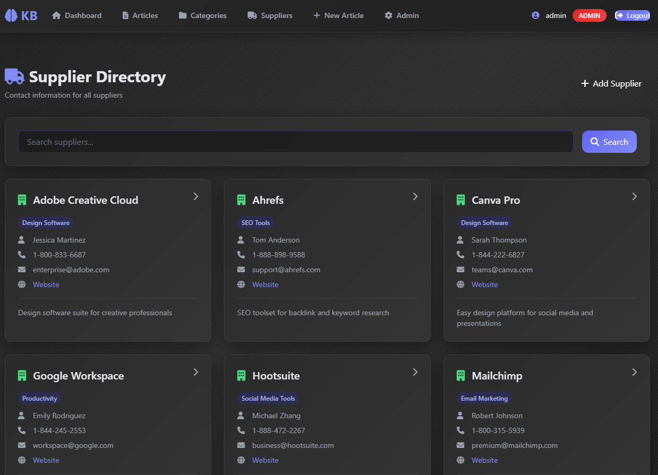Click the building icon on Adobe Creative Cloud

[x=22, y=200]
